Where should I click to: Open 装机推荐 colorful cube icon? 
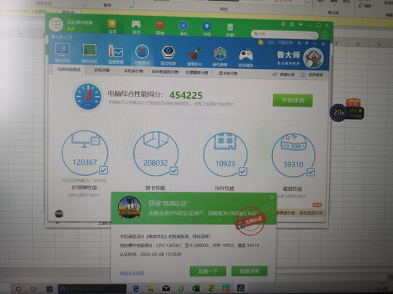click(220, 54)
